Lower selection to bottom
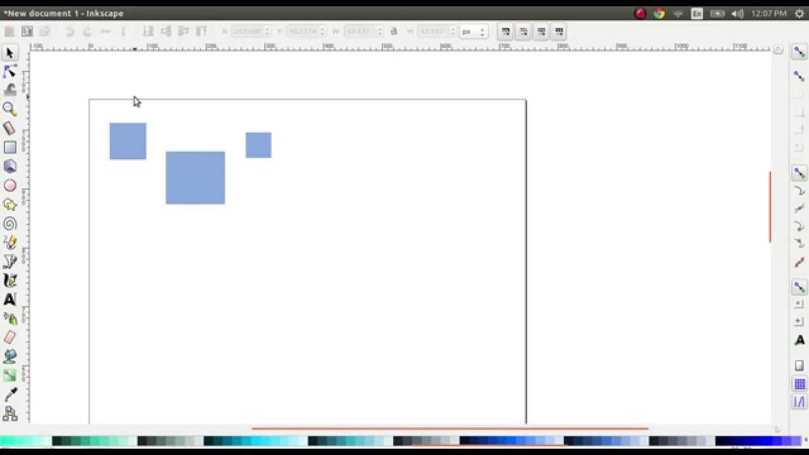This screenshot has width=809, height=455. [x=148, y=31]
